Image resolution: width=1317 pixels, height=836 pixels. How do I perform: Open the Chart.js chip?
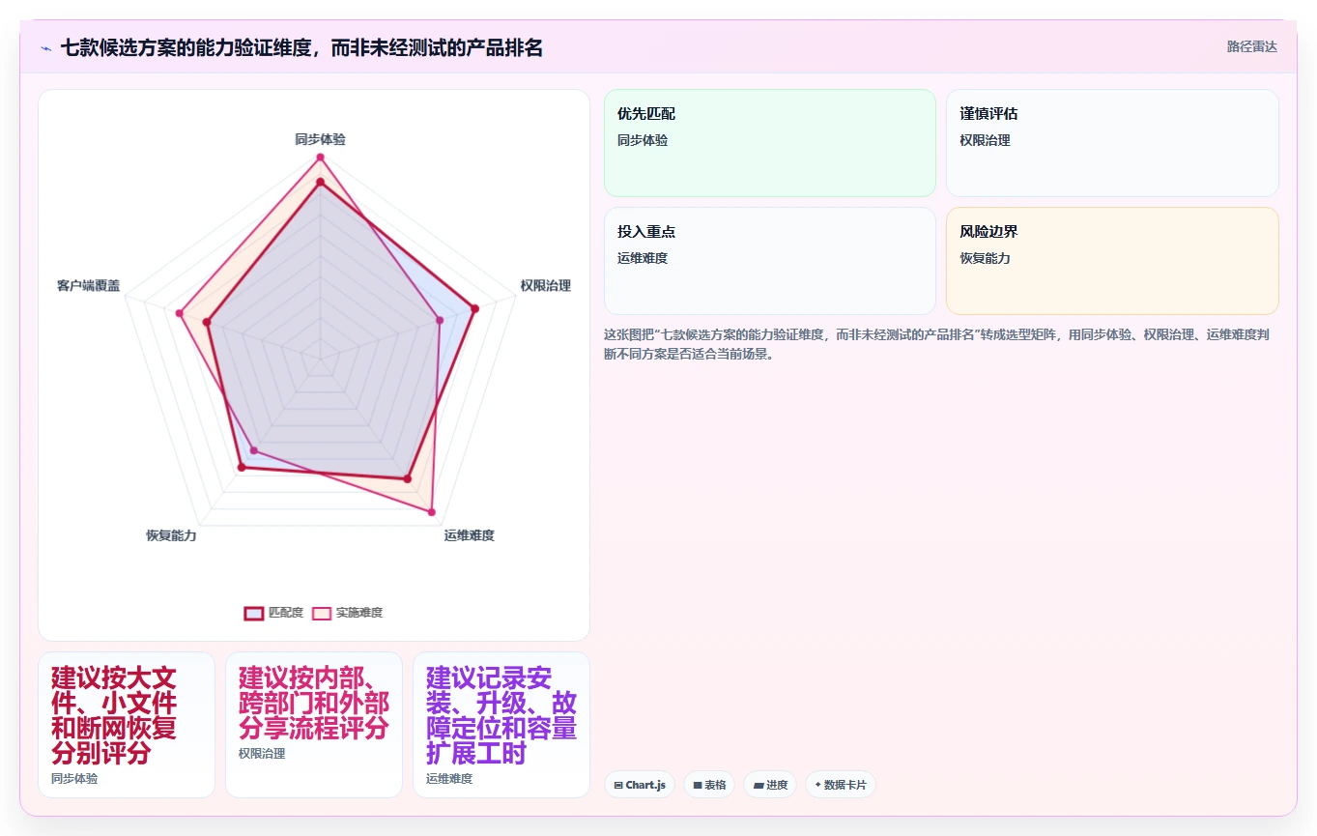tap(640, 785)
